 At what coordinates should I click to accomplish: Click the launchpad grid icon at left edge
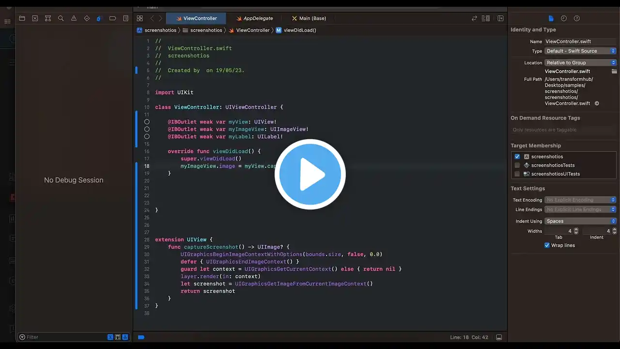[7, 21]
